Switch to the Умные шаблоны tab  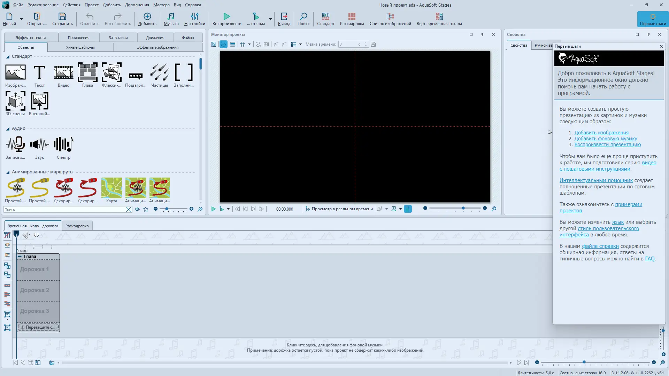coord(80,47)
